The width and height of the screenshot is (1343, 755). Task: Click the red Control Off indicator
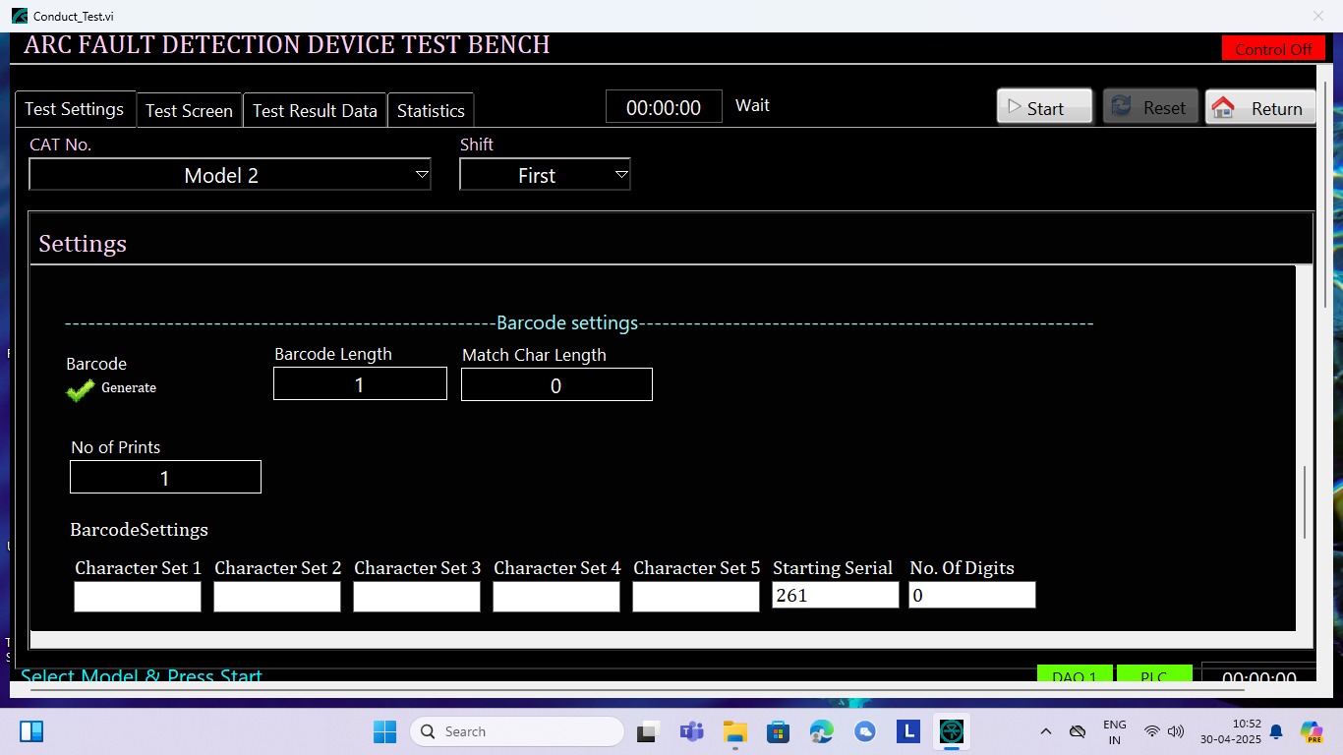[x=1272, y=48]
